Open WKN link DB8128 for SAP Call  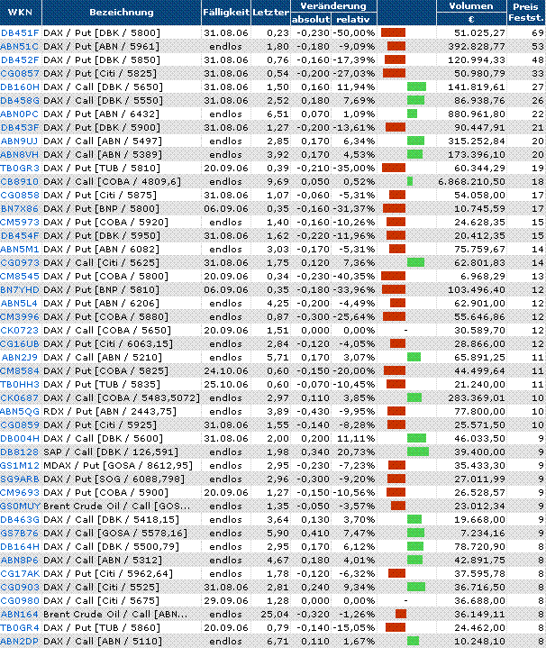click(x=20, y=452)
